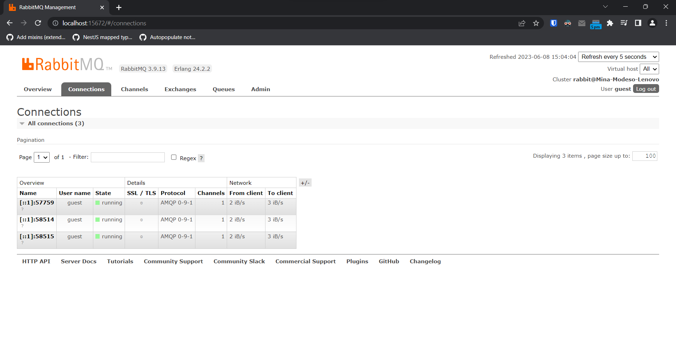Click the privacy shield extension icon
This screenshot has width=676, height=359.
point(553,23)
